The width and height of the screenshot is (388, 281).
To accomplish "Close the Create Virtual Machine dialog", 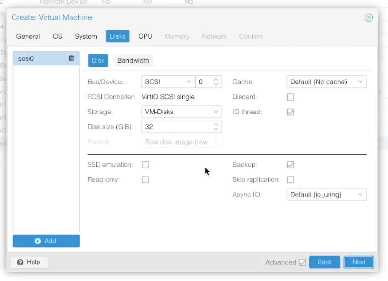I will [369, 18].
